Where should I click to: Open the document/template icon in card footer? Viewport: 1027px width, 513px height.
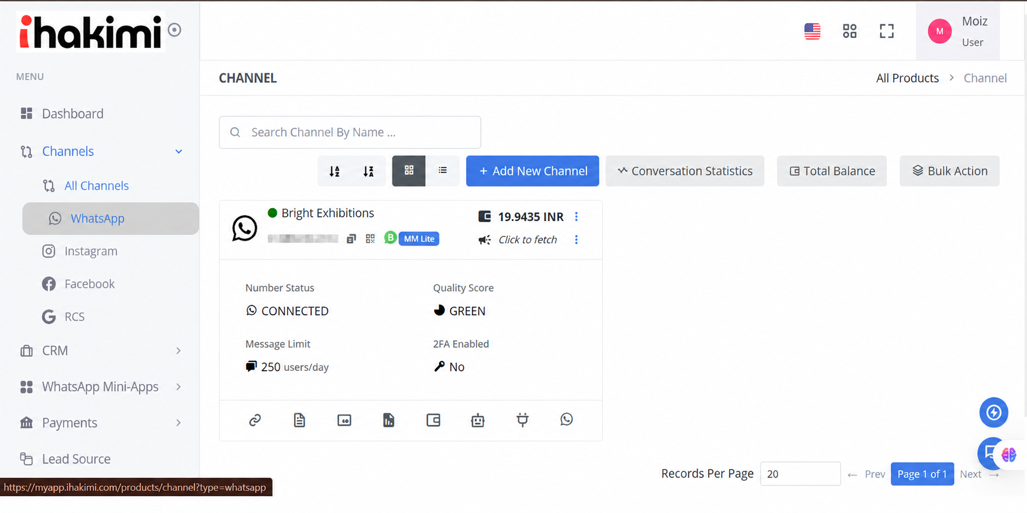point(299,420)
